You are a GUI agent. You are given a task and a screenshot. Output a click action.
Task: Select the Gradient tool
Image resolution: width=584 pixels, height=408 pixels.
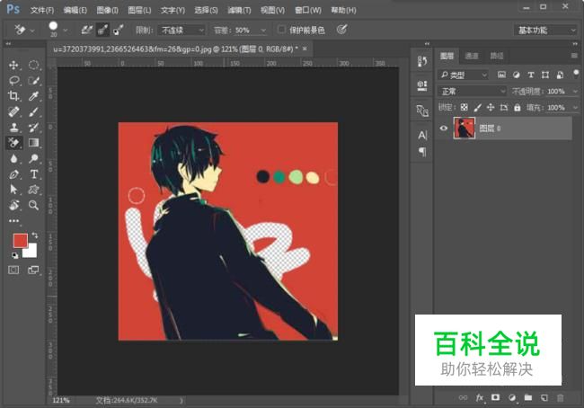pyautogui.click(x=34, y=143)
